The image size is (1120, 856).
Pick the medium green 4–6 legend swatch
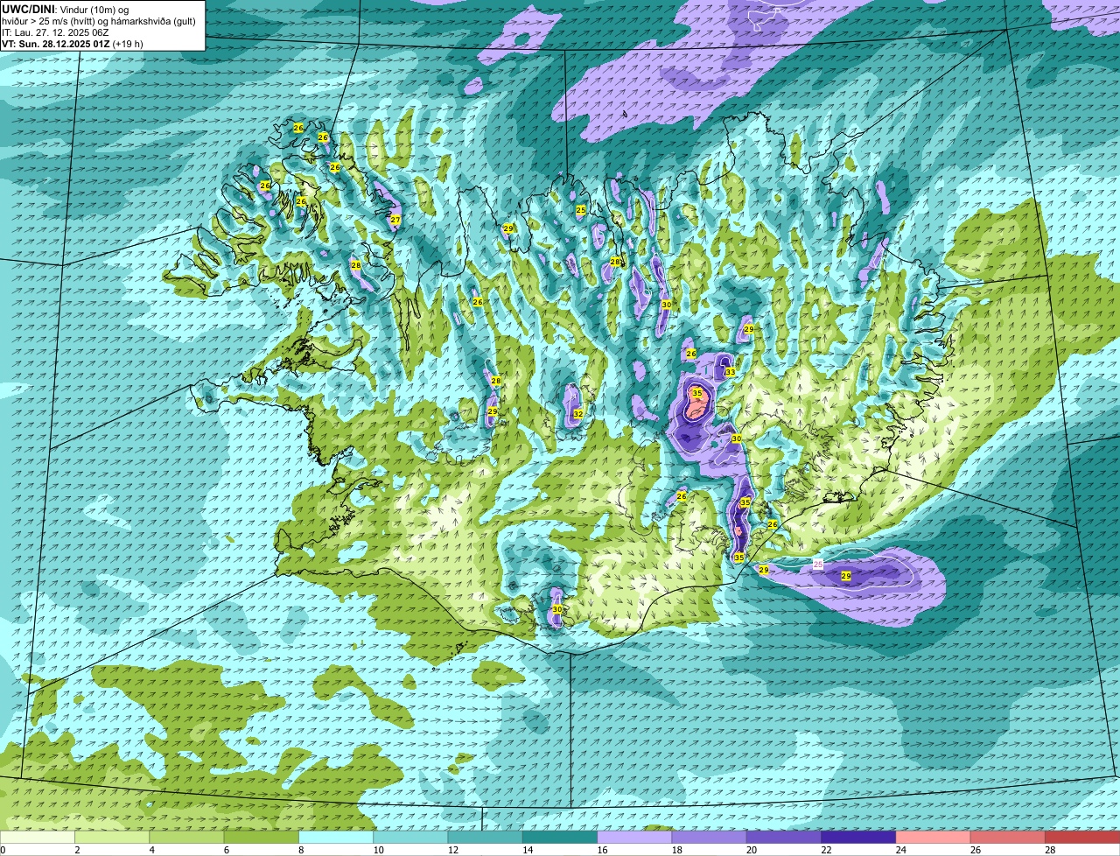coord(186,837)
